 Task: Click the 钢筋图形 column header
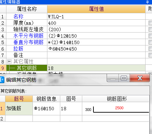pyautogui.click(x=116, y=99)
